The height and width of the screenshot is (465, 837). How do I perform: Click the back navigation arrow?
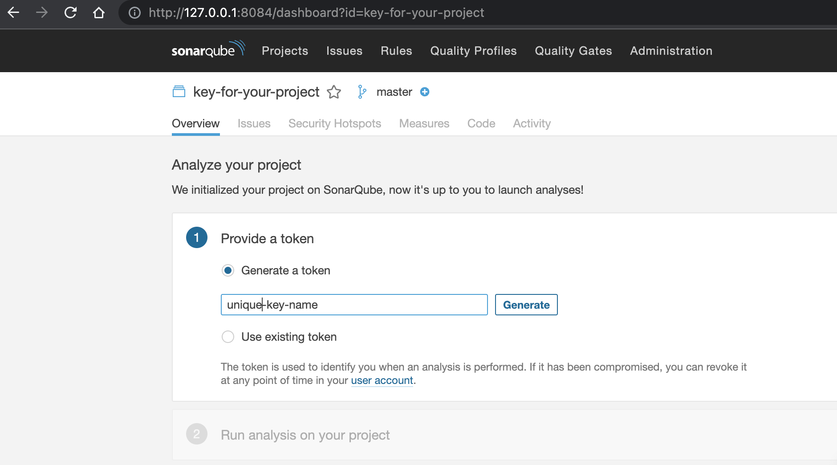(13, 13)
